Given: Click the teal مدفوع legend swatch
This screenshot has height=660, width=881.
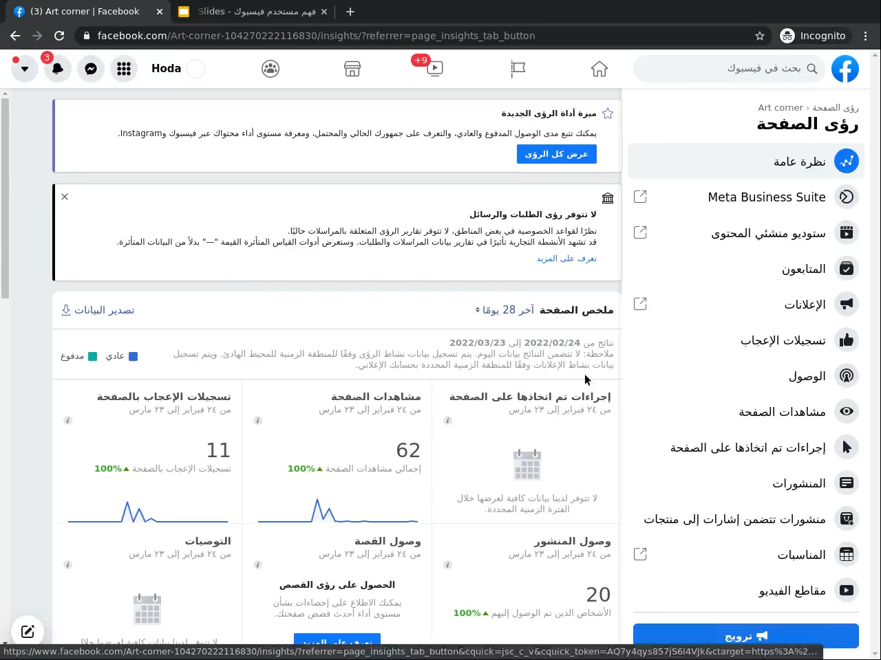Looking at the screenshot, I should pyautogui.click(x=92, y=356).
